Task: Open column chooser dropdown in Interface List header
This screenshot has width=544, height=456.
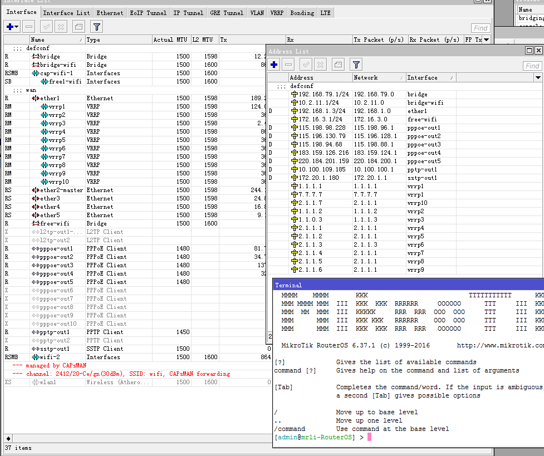Action: click(487, 40)
